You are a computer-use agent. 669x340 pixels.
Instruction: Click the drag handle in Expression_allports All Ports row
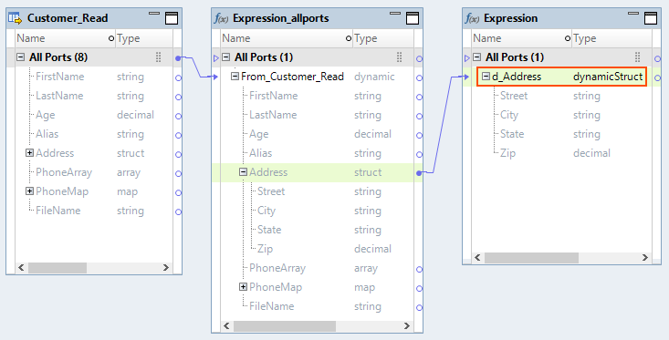point(400,57)
